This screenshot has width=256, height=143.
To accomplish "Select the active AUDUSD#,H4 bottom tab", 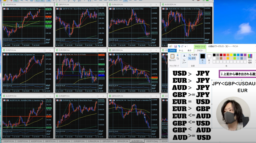I will point(137,141).
